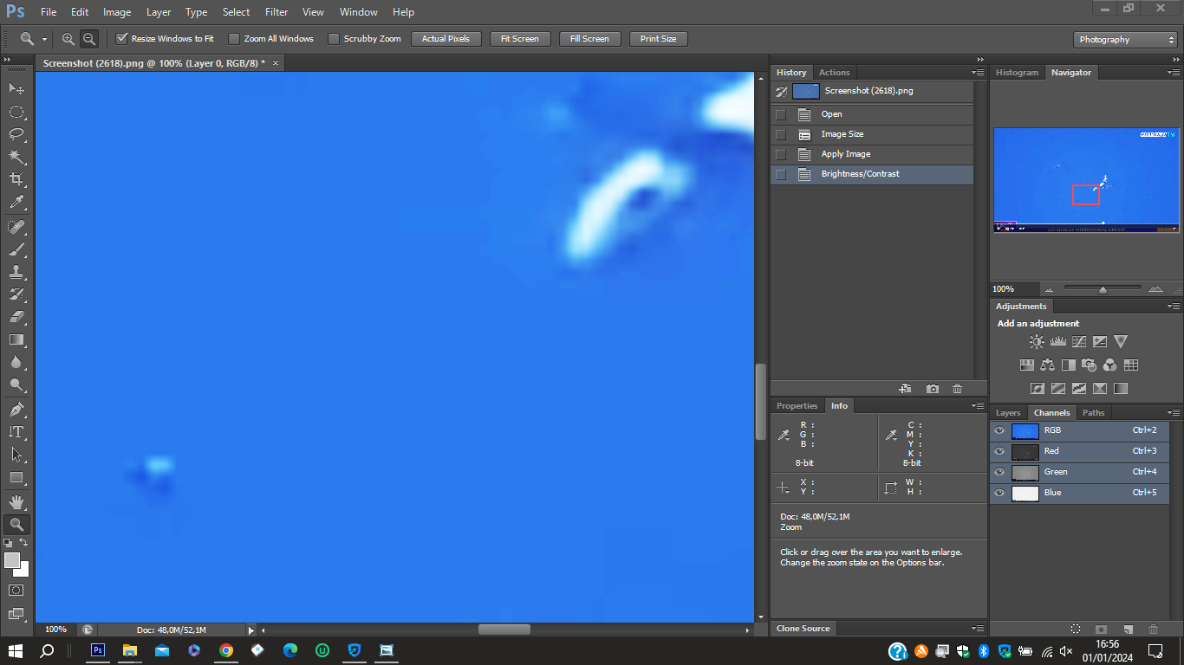Hide the Red channel visibility eye
Viewport: 1184px width, 665px height.
(999, 451)
